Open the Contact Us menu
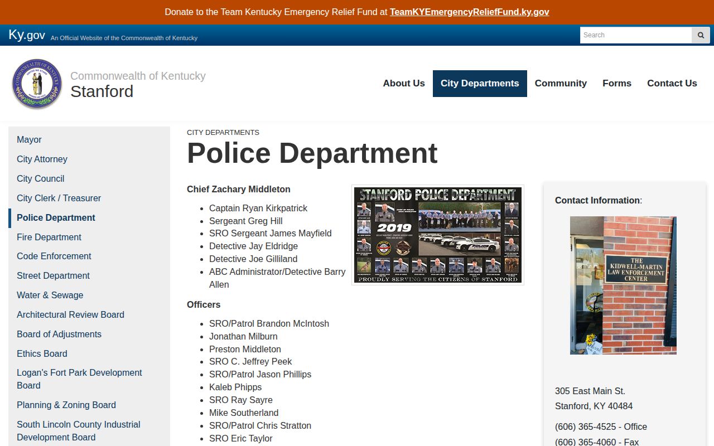The height and width of the screenshot is (446, 714). coord(672,83)
